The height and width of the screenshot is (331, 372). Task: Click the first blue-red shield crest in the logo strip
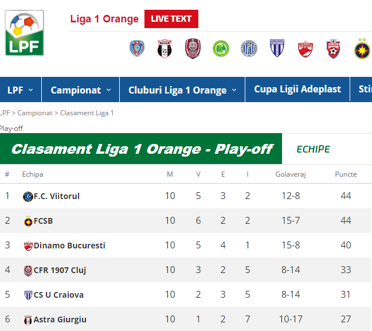pos(136,49)
